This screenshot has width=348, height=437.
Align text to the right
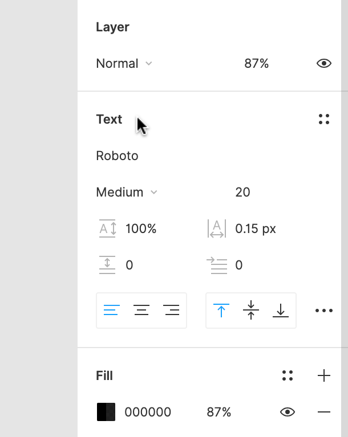171,311
